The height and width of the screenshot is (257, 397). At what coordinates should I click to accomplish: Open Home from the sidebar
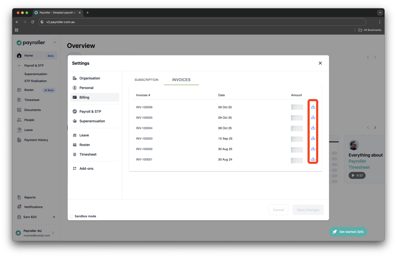pyautogui.click(x=28, y=55)
